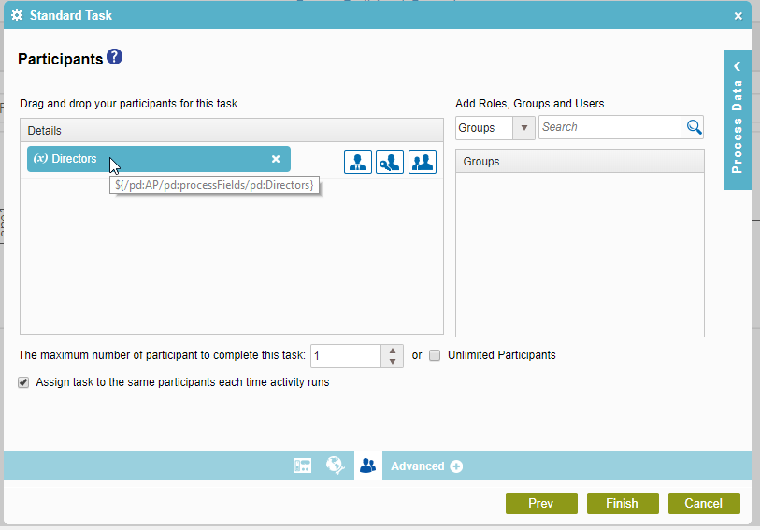Click the Cancel button
Screen dimensions: 760x530
click(x=704, y=503)
